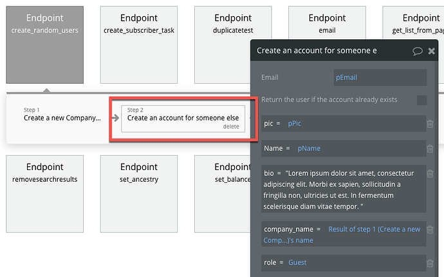This screenshot has width=444, height=277.
Task: Toggle Return the user if account exists checkbox
Action: point(421,100)
